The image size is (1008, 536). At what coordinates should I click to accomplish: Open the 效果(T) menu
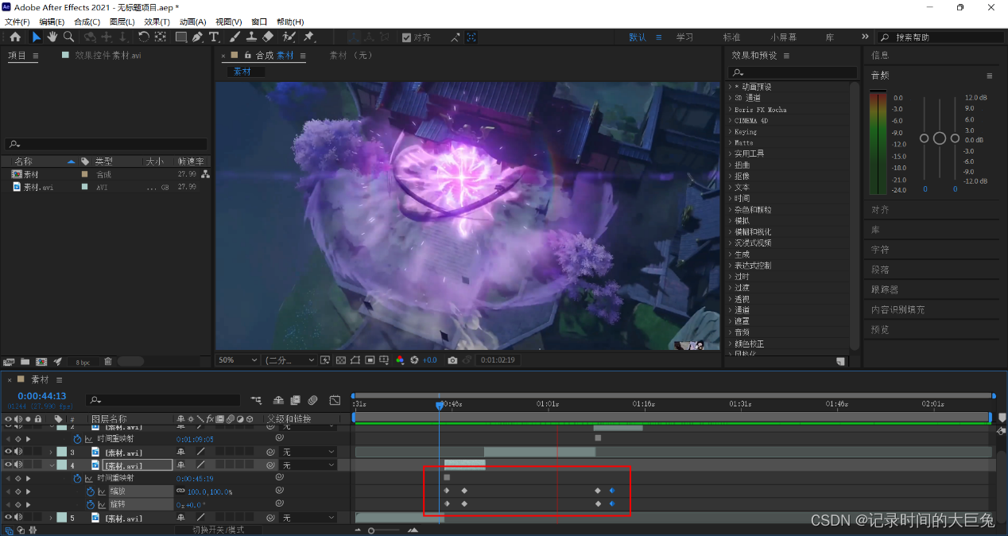click(157, 21)
